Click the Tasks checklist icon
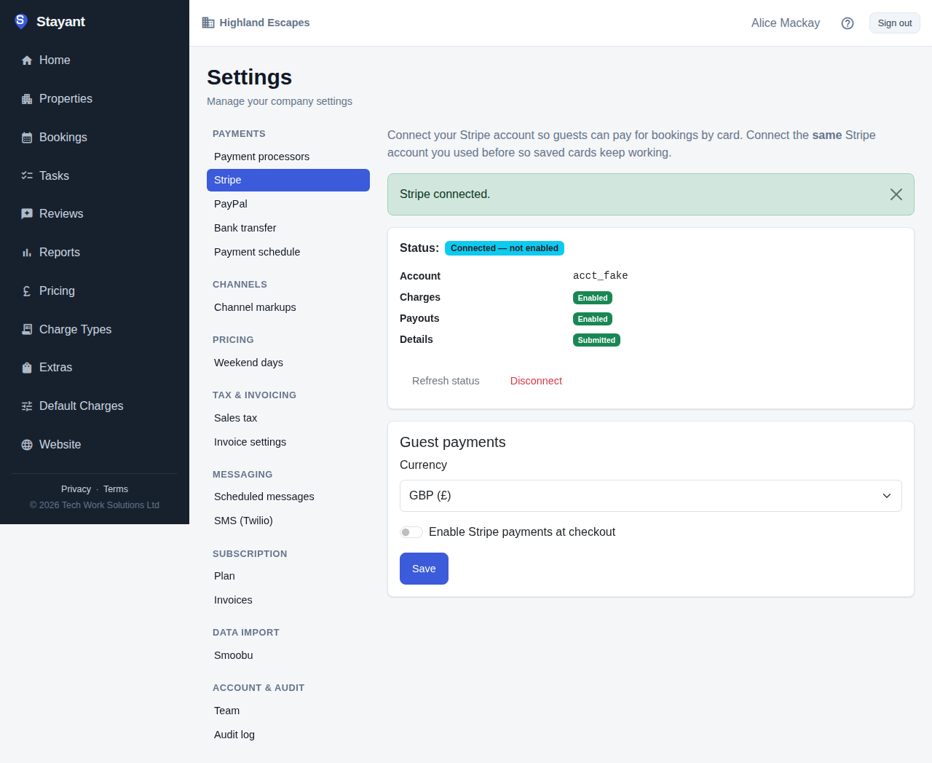932x763 pixels. tap(27, 175)
